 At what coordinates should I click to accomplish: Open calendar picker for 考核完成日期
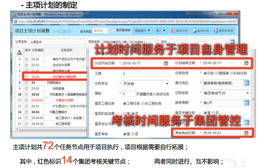click(246, 133)
